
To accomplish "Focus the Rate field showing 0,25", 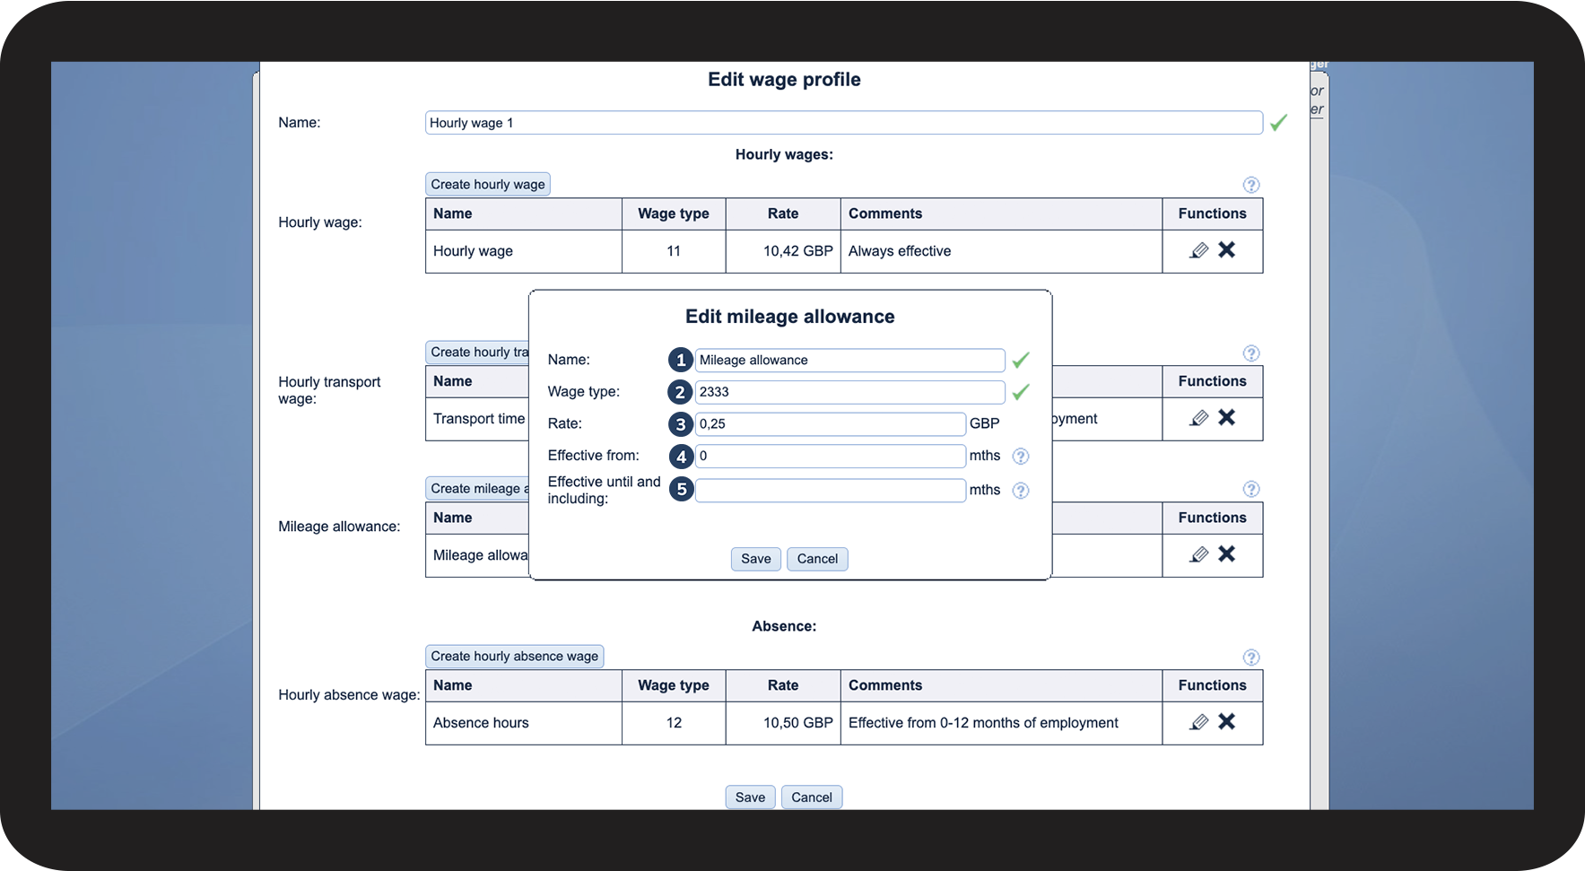I will point(831,424).
